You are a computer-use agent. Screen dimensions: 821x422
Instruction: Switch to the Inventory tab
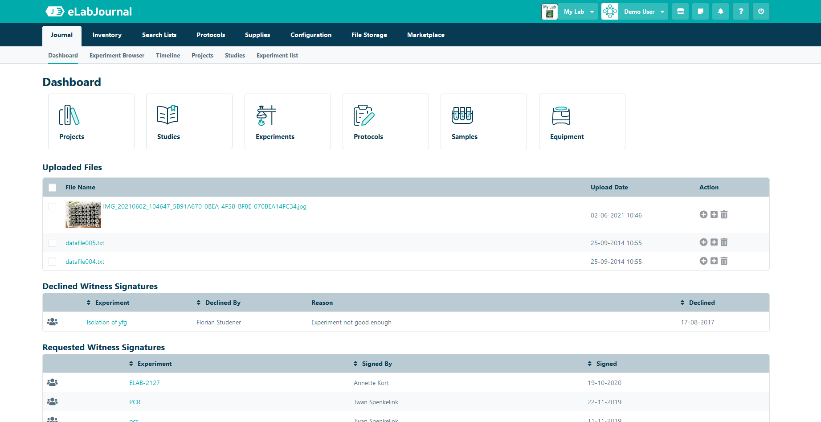(107, 35)
